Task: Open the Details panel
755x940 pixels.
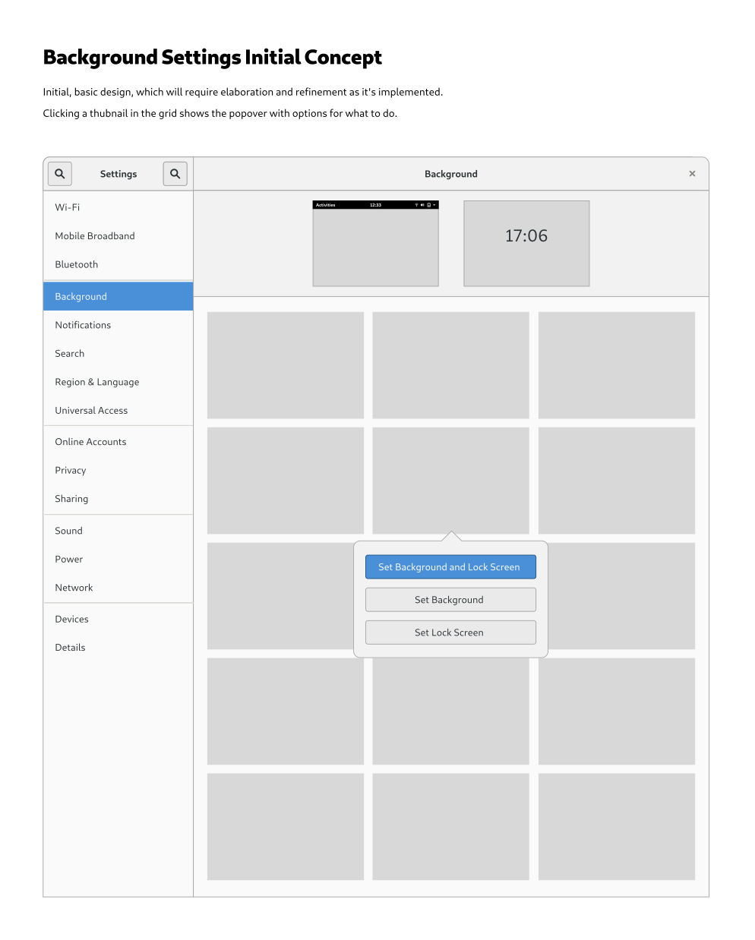Action: pyautogui.click(x=70, y=648)
